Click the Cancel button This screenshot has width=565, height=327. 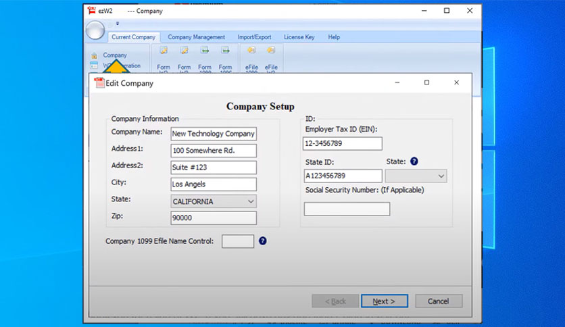click(x=439, y=301)
